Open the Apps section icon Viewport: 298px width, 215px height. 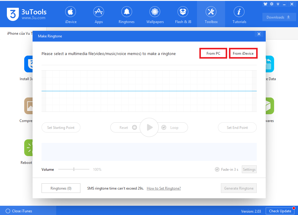(99, 12)
